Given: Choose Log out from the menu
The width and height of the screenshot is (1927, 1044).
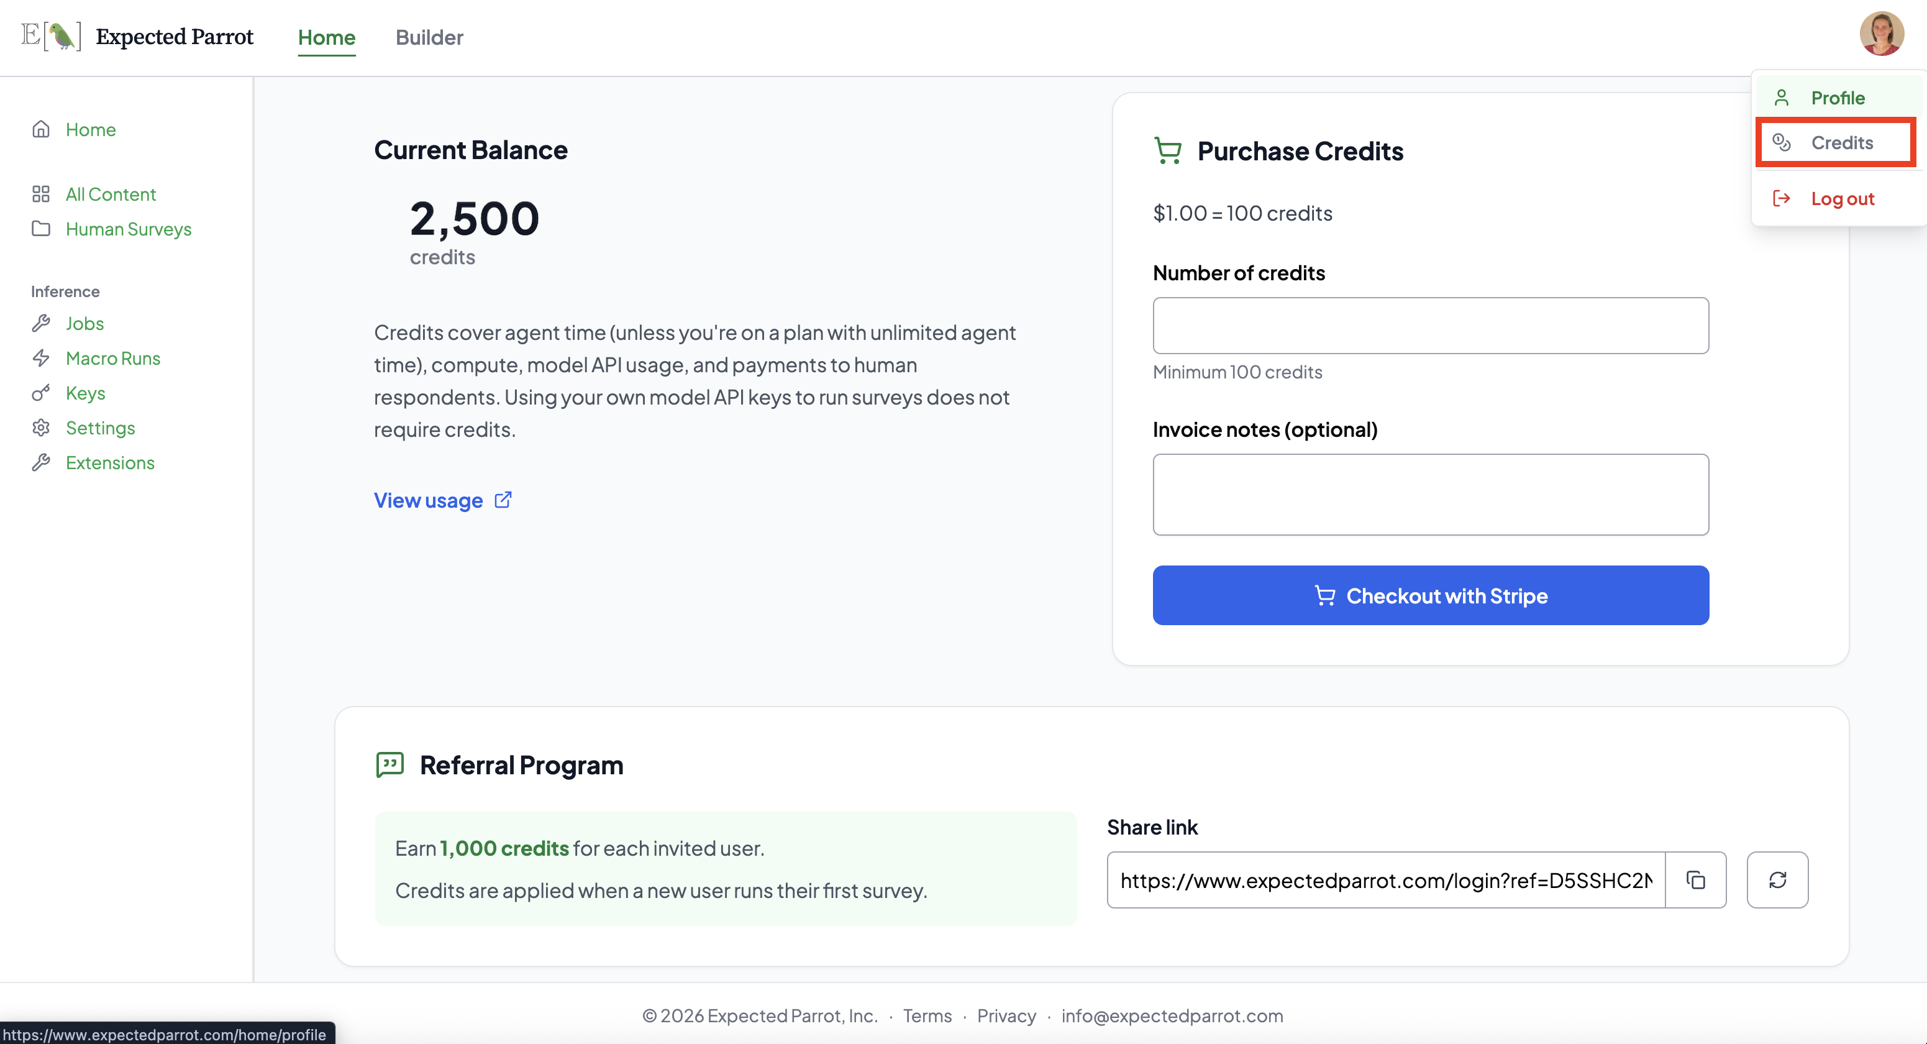Looking at the screenshot, I should 1843,198.
